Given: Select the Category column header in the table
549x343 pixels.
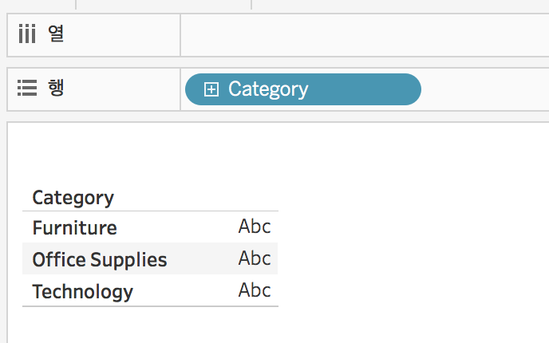Looking at the screenshot, I should pos(73,198).
